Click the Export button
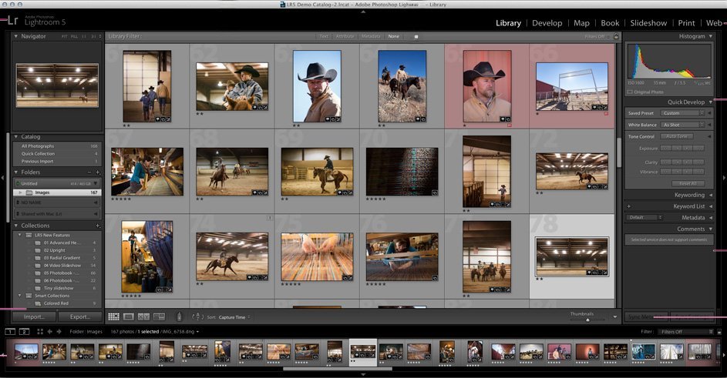The width and height of the screenshot is (727, 378). click(80, 316)
